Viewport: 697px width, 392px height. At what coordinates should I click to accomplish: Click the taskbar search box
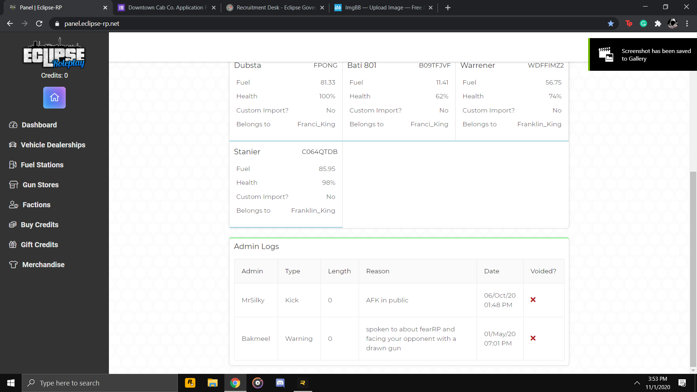100,383
